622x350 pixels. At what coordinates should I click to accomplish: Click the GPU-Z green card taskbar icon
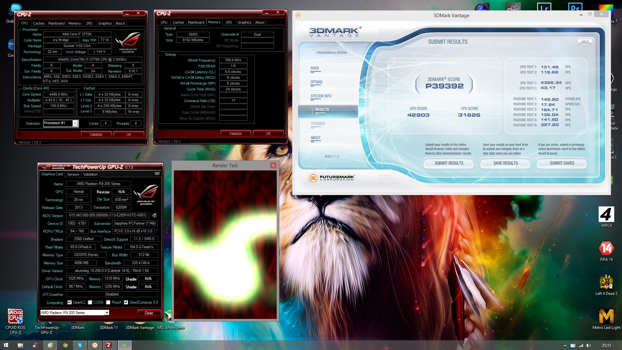(x=125, y=345)
